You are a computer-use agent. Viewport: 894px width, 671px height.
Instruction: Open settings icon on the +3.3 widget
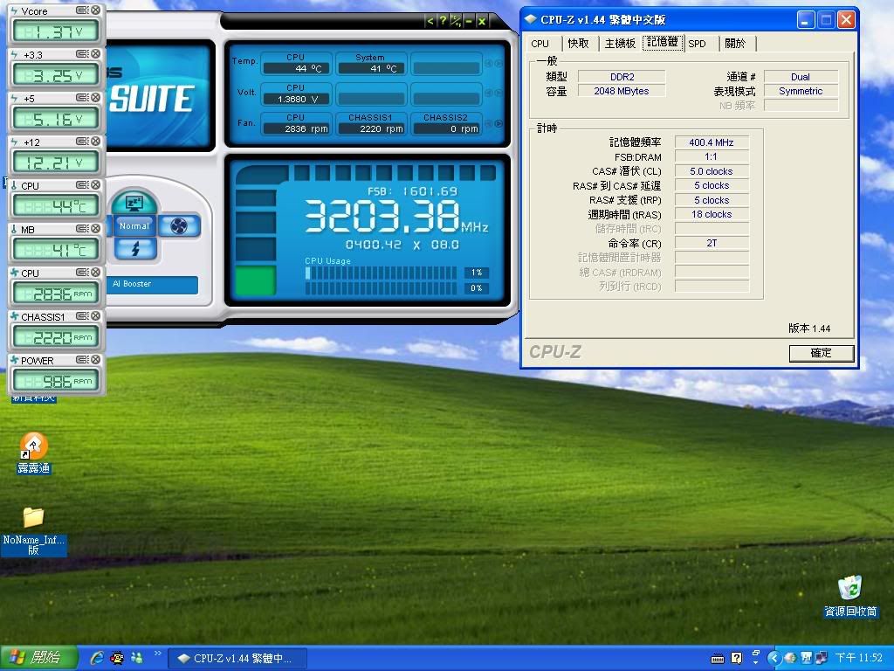(x=82, y=53)
